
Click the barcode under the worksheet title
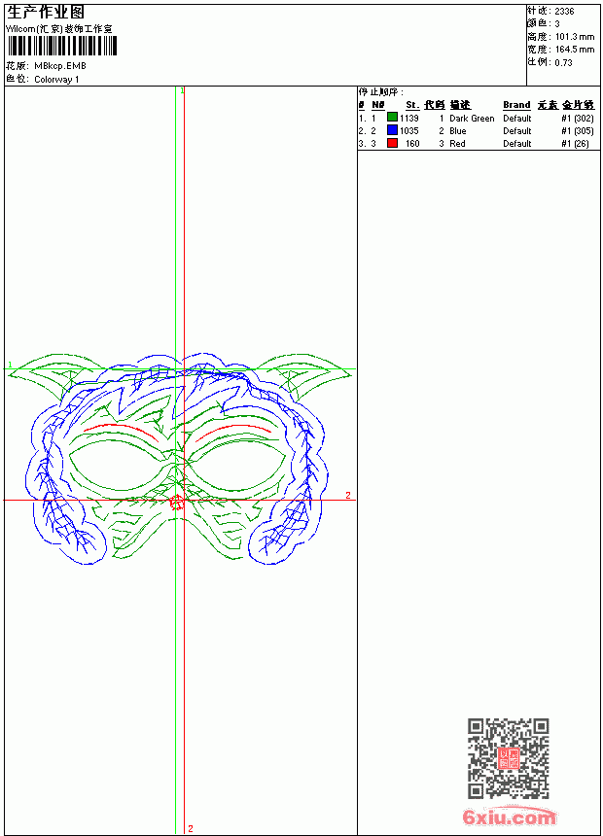point(62,46)
